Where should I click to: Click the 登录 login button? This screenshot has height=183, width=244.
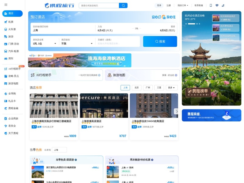tap(159, 5)
